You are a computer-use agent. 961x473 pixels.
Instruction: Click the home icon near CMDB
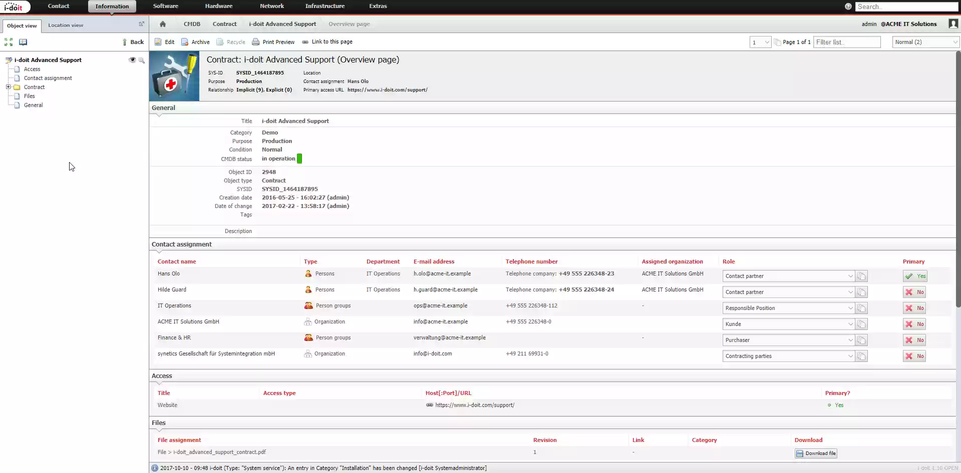pos(162,24)
